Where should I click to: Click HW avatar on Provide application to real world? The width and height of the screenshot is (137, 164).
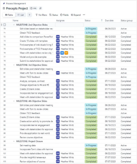coord(58,133)
